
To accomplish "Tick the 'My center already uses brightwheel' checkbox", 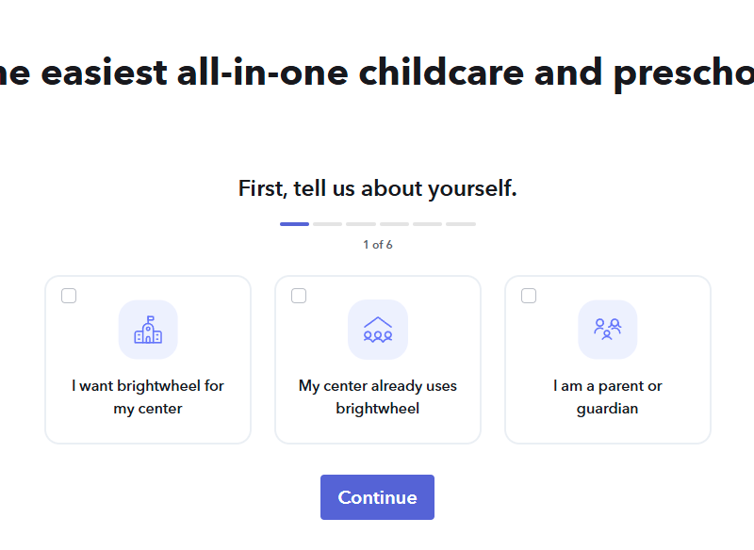I will [299, 296].
